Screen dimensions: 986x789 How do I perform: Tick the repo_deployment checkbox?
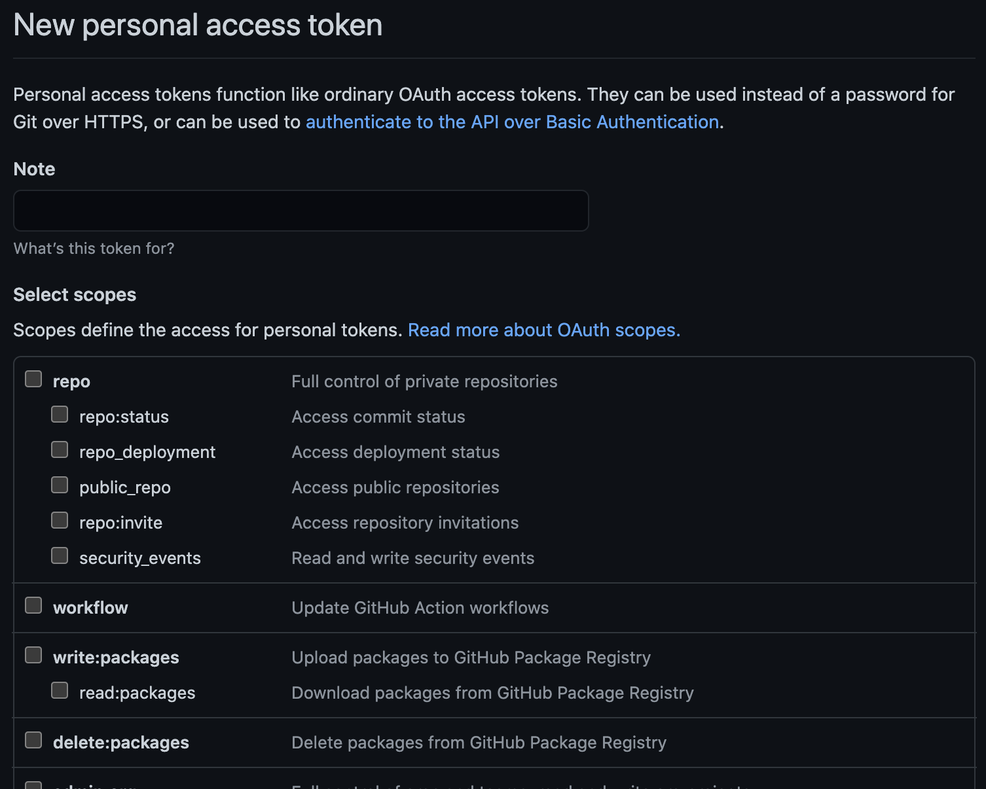[60, 450]
